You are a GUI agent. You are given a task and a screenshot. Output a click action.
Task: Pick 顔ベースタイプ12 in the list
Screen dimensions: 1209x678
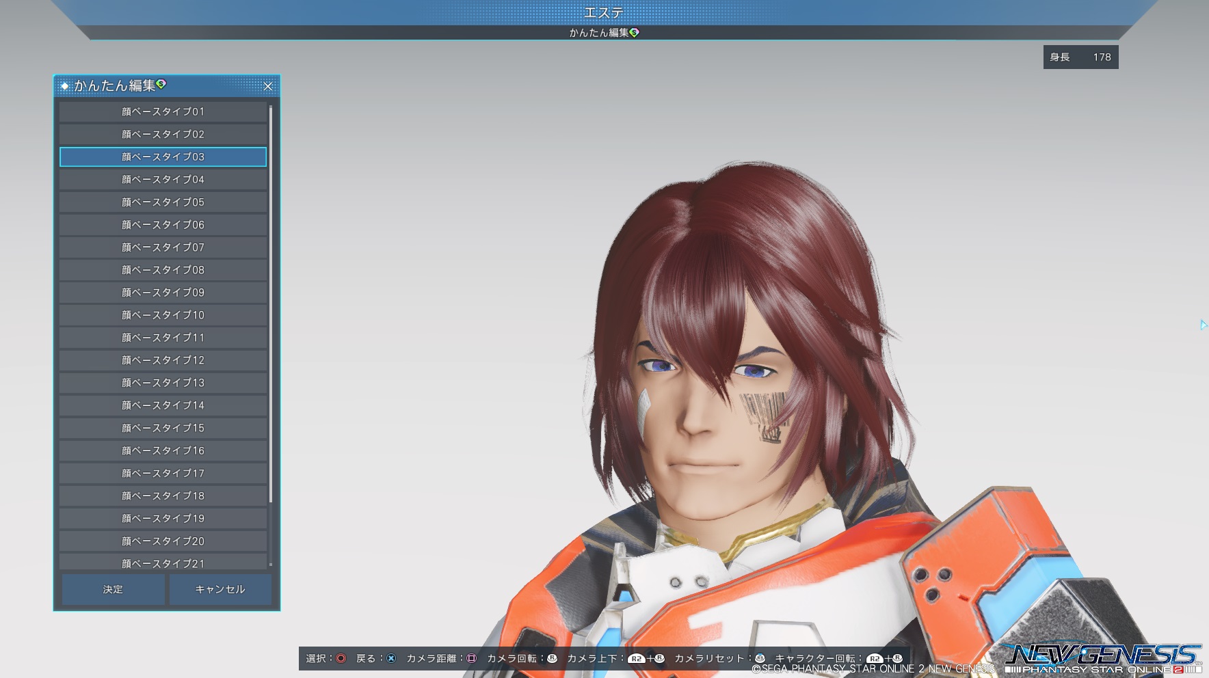pos(163,360)
